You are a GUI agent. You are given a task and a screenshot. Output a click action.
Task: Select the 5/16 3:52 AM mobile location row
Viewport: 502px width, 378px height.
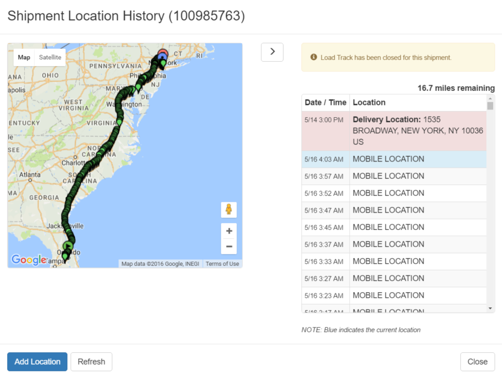pyautogui.click(x=394, y=193)
